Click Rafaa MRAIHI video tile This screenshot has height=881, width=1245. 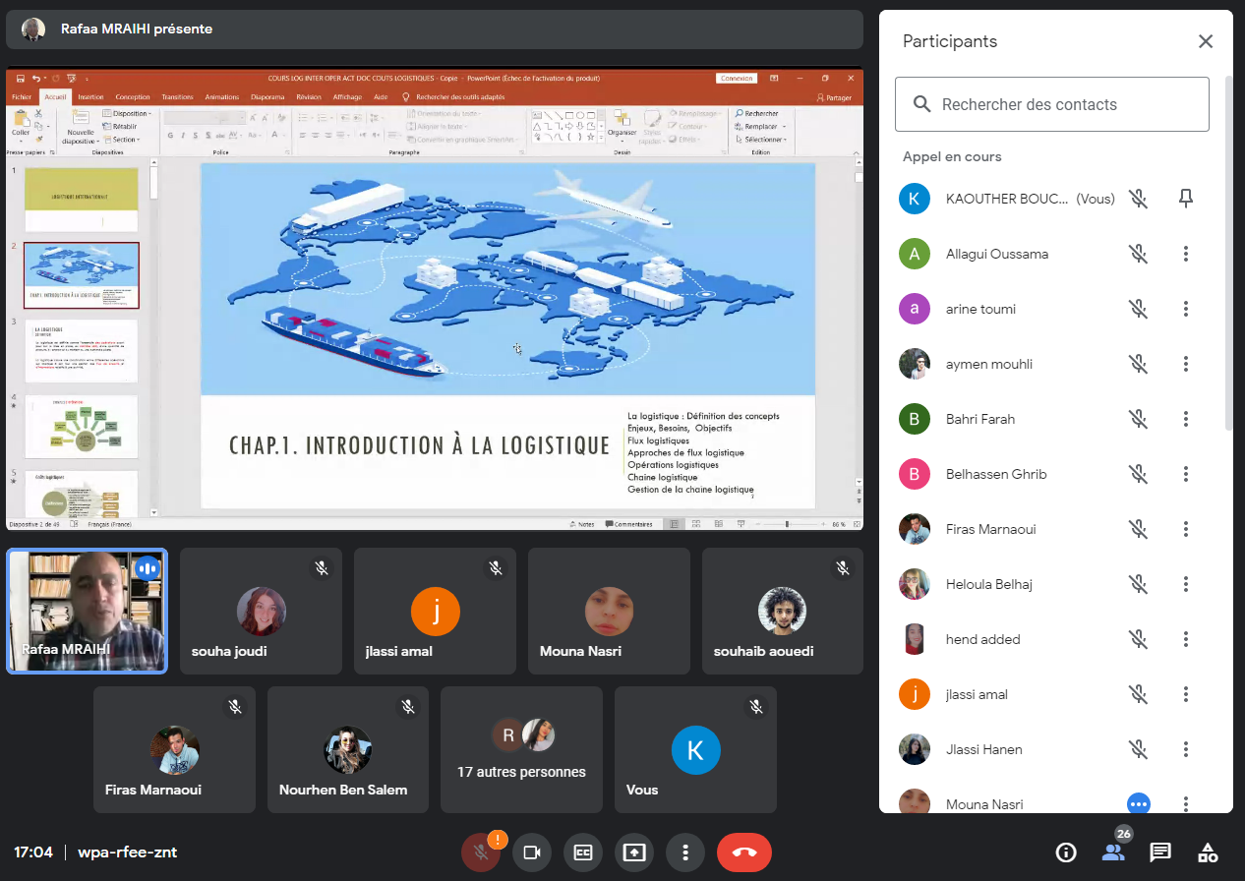pyautogui.click(x=88, y=611)
